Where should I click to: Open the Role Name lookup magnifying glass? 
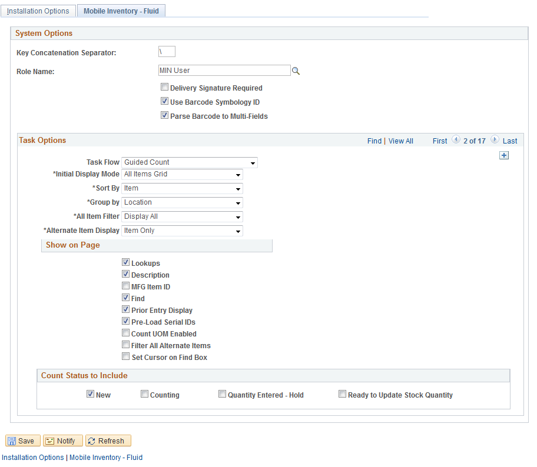296,70
